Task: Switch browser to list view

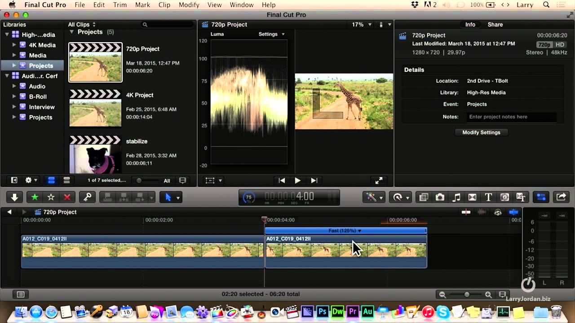Action: coord(66,180)
